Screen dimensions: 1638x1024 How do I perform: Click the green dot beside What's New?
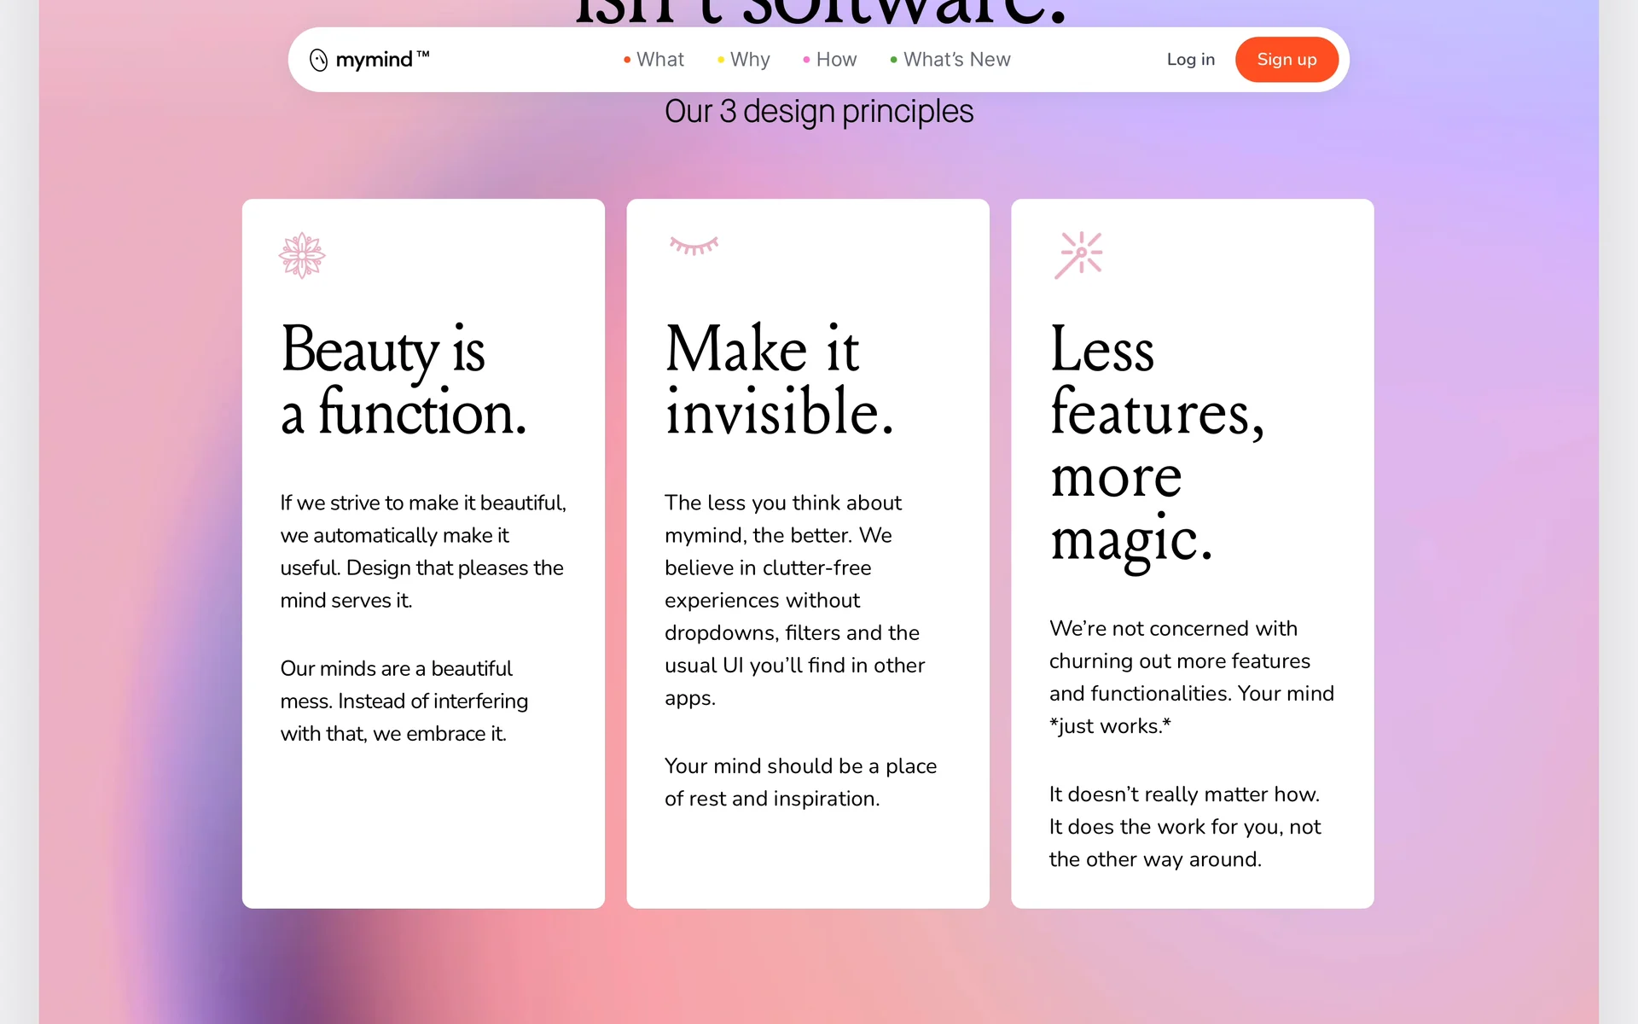coord(893,60)
